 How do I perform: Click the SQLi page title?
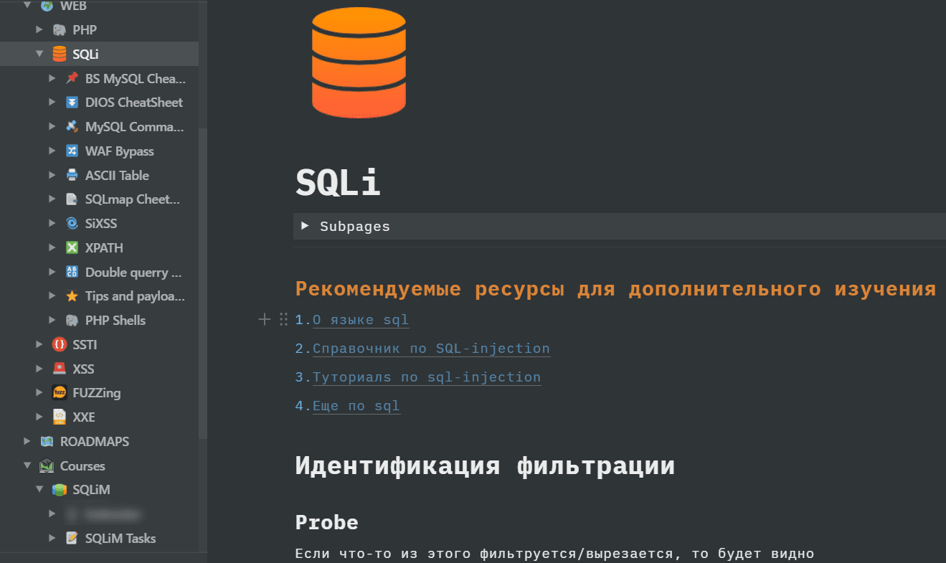click(x=338, y=183)
